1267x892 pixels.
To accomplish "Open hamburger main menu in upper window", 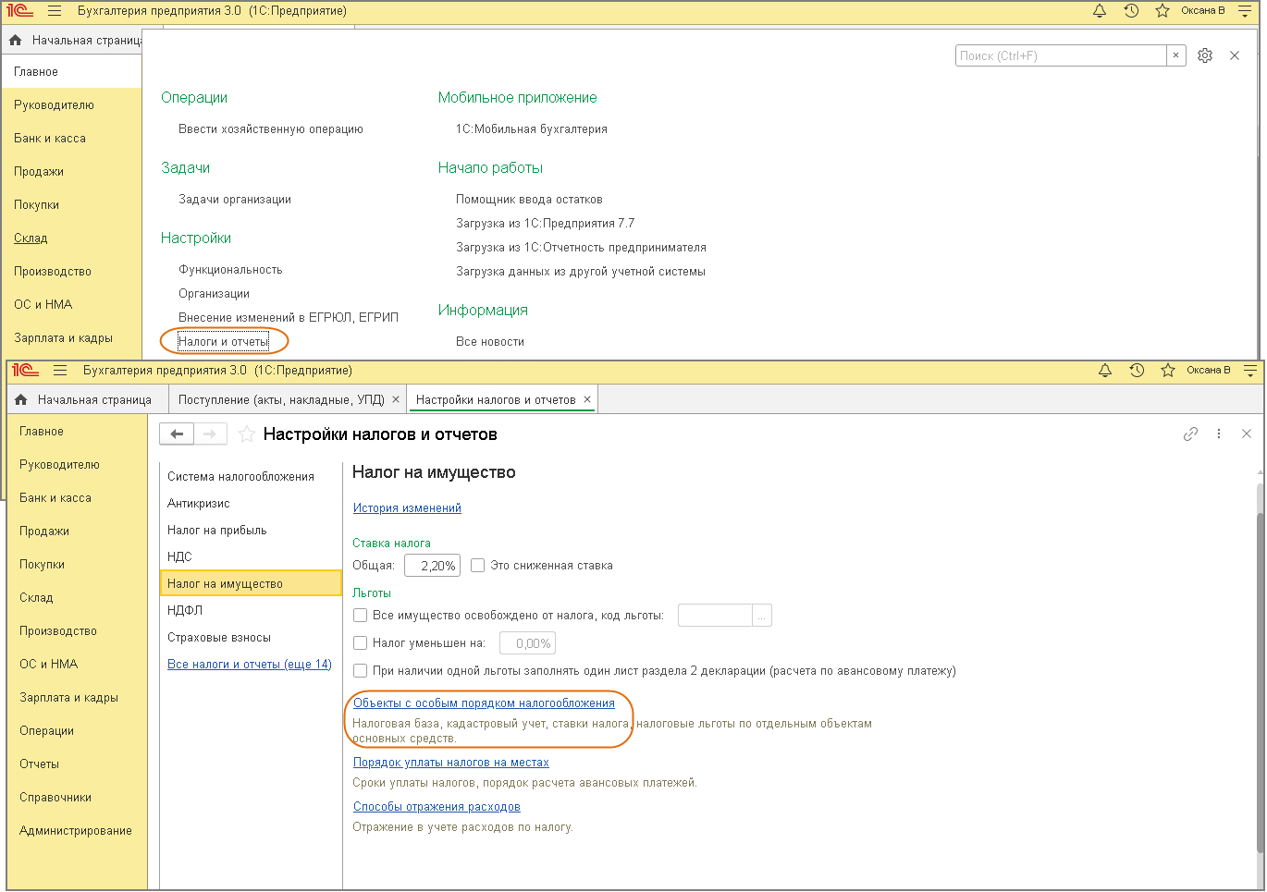I will tap(55, 11).
